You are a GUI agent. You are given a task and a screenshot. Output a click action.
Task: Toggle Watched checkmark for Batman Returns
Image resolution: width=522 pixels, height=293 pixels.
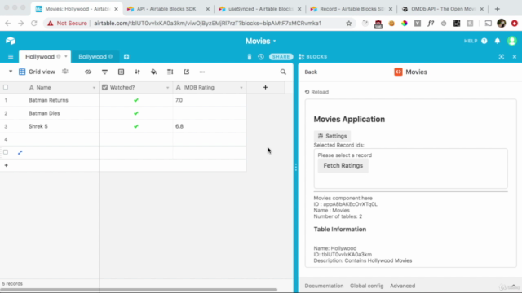(x=136, y=100)
